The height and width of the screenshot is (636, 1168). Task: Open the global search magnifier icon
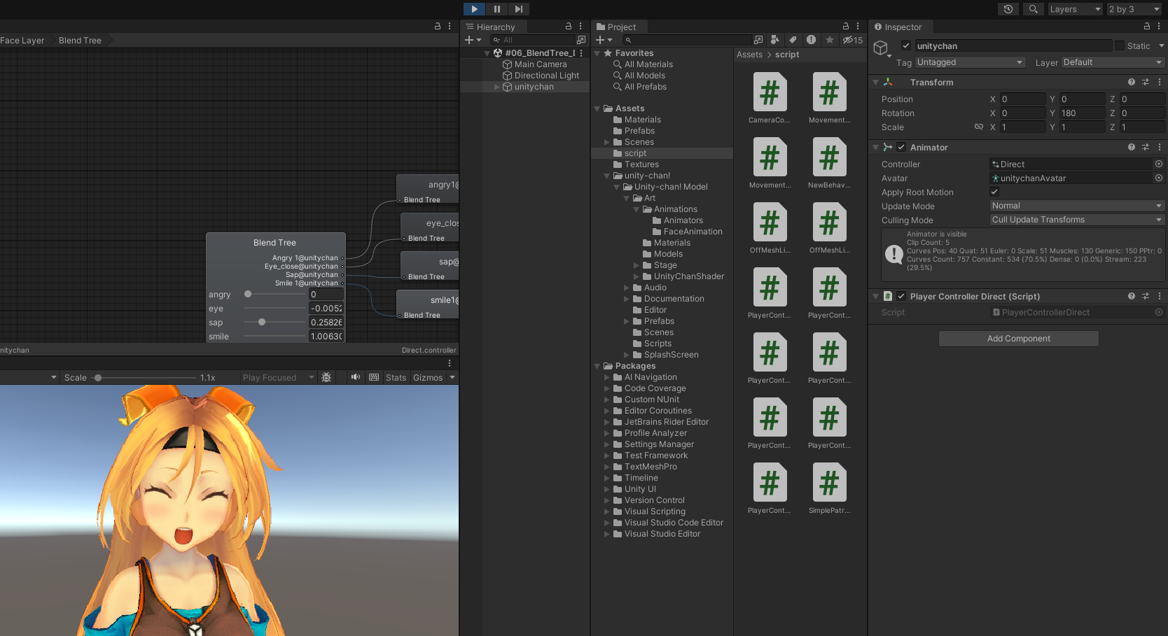1033,9
